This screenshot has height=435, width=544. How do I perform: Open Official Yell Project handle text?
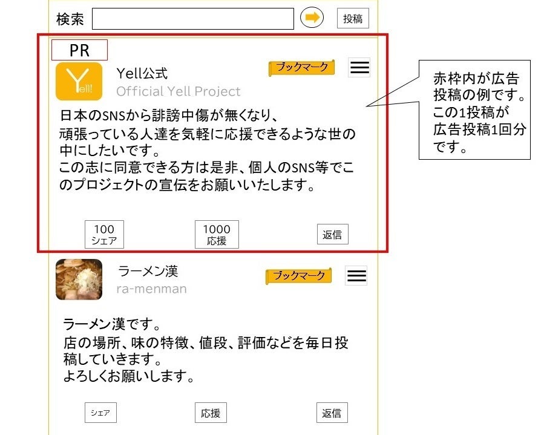(179, 91)
